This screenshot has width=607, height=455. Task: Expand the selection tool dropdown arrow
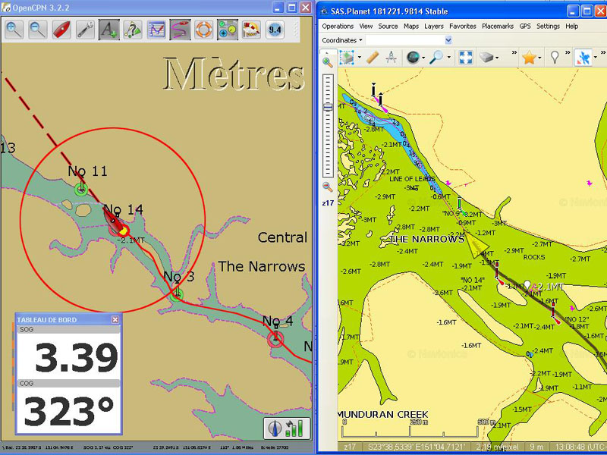point(359,58)
